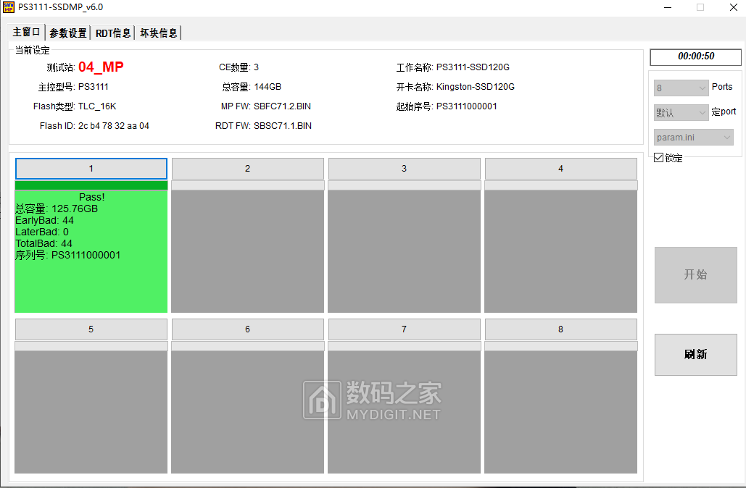Click the EarlyBad: 44 line
The width and height of the screenshot is (746, 488).
tap(44, 221)
